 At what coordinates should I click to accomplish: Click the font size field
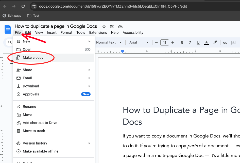(165, 42)
